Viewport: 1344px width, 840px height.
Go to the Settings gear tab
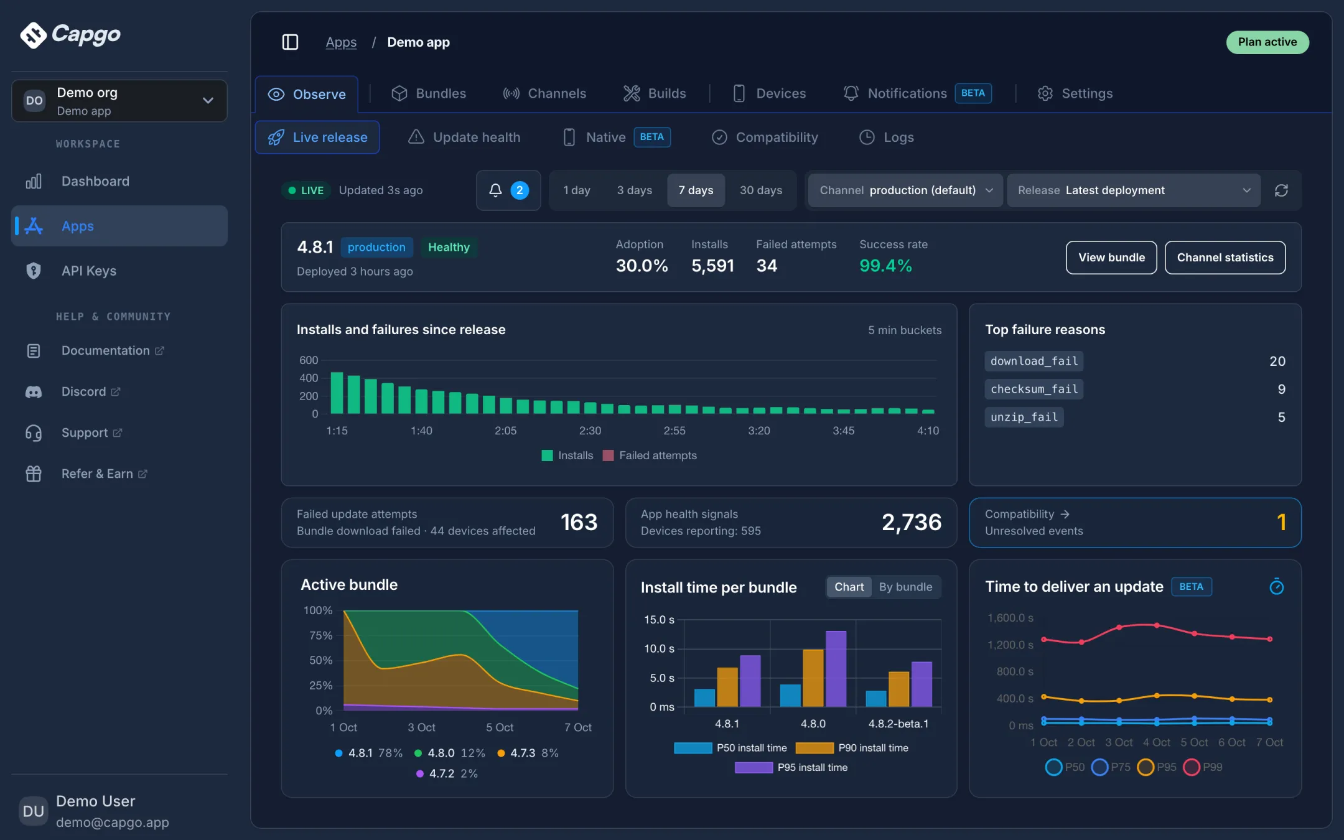[1075, 93]
